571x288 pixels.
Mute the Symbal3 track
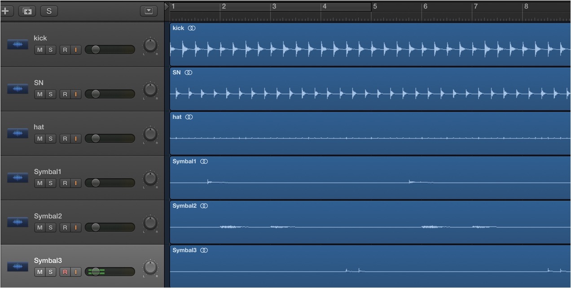(x=40, y=272)
